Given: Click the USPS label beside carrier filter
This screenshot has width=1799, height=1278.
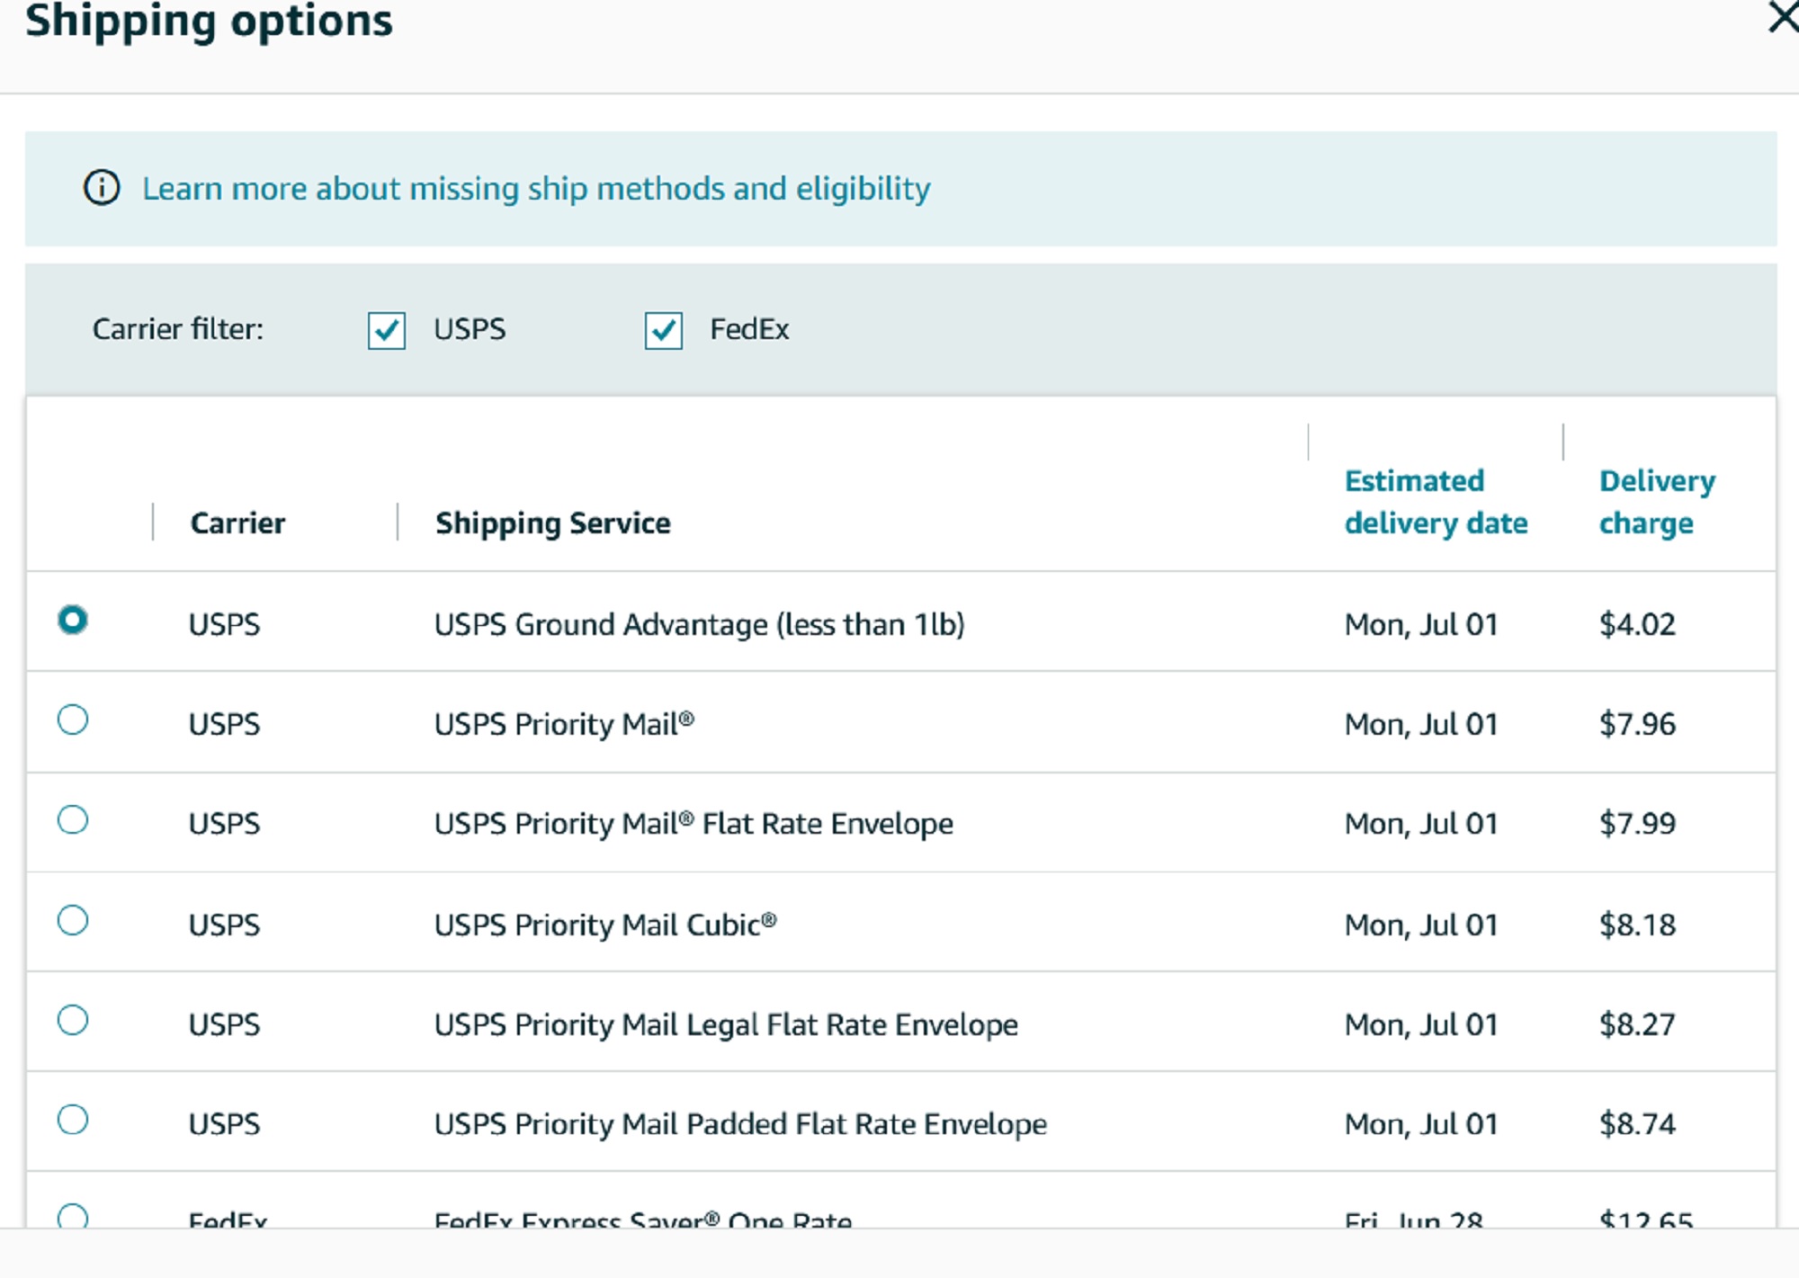Looking at the screenshot, I should [x=470, y=329].
